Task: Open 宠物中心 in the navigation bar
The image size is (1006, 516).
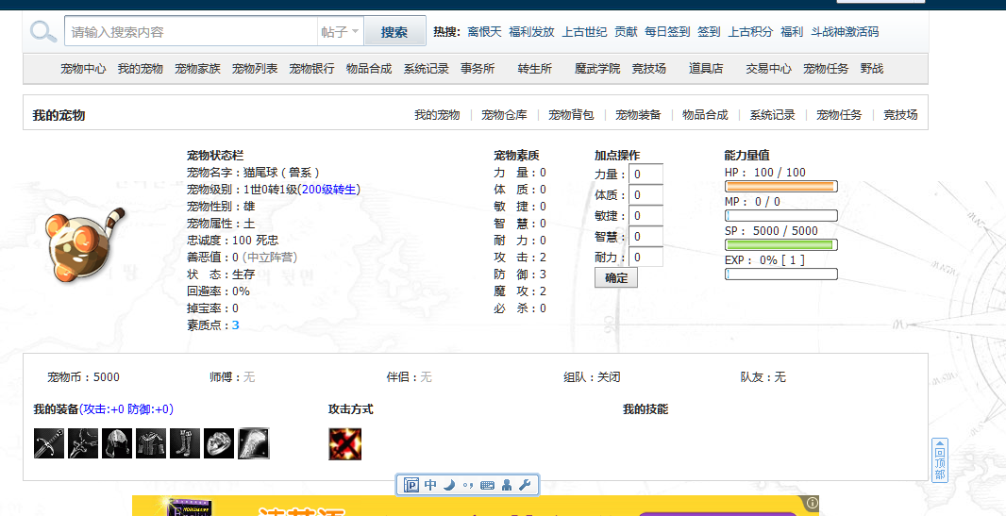Action: point(83,69)
